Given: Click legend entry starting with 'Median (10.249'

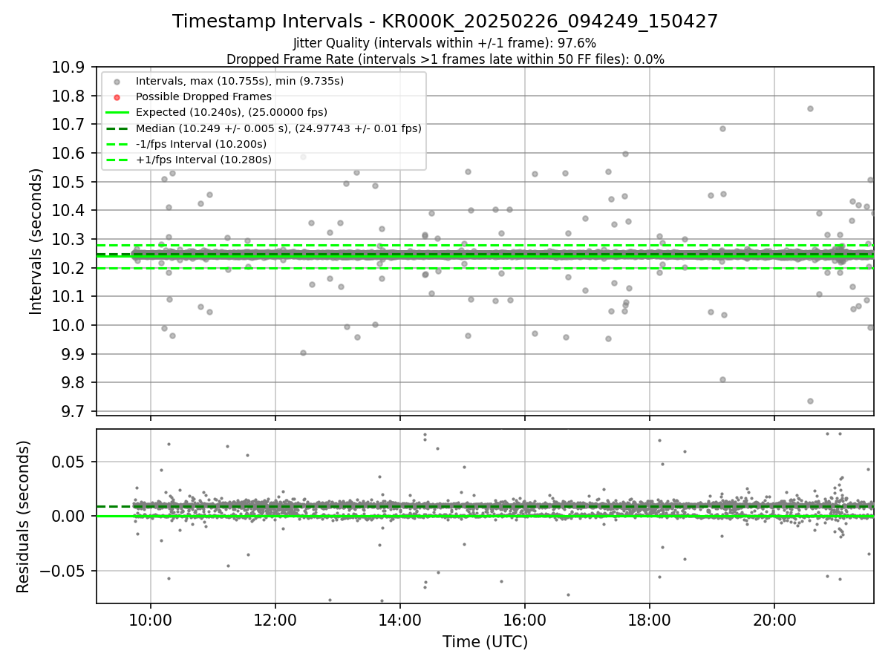Looking at the screenshot, I should [278, 128].
